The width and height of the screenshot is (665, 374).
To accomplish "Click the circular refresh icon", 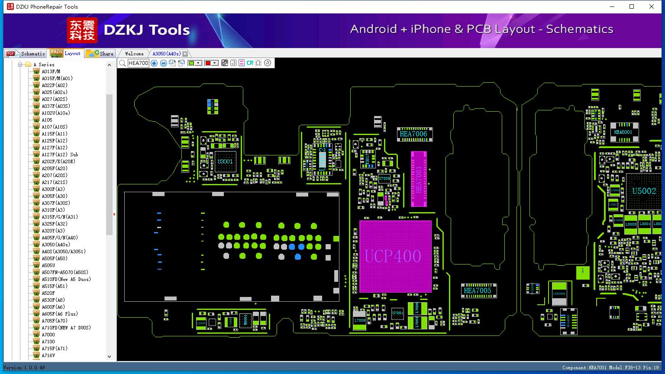I will (x=268, y=63).
